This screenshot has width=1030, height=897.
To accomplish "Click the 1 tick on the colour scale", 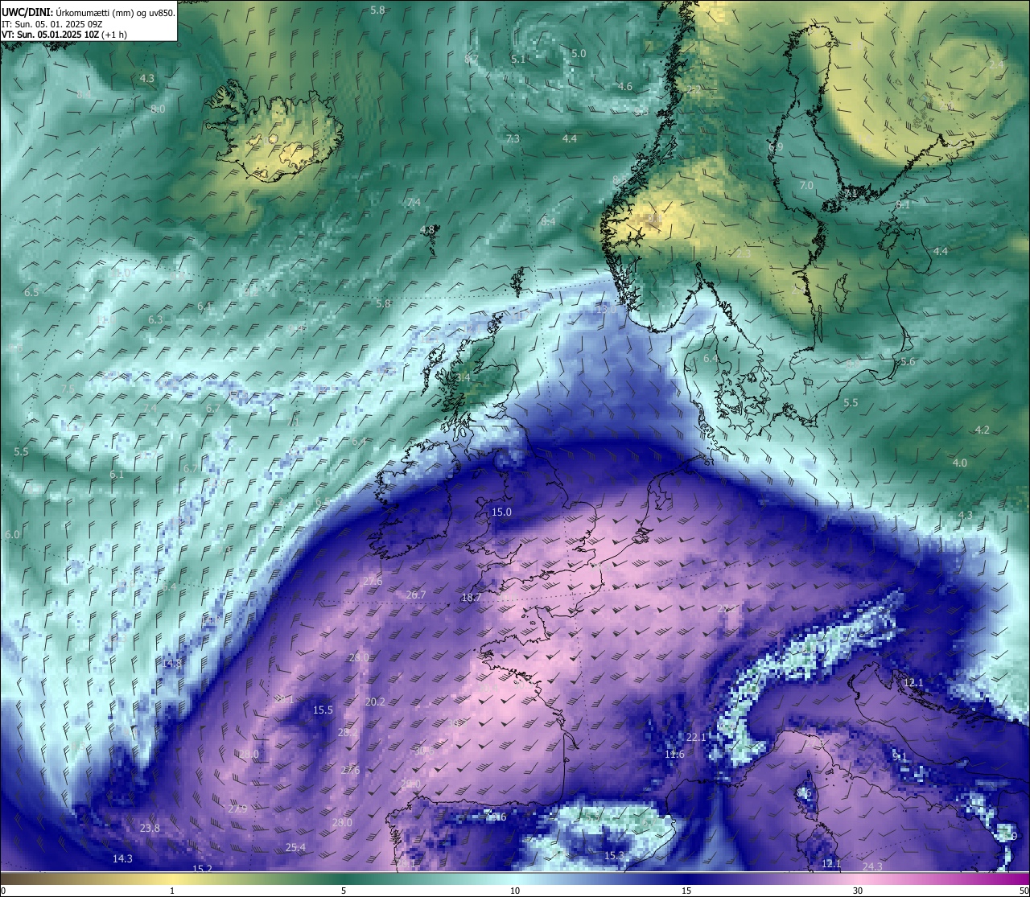I will (x=172, y=891).
